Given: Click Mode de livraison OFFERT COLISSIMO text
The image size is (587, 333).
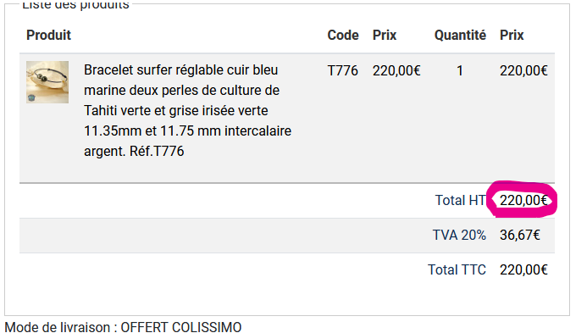Looking at the screenshot, I should pos(123,327).
